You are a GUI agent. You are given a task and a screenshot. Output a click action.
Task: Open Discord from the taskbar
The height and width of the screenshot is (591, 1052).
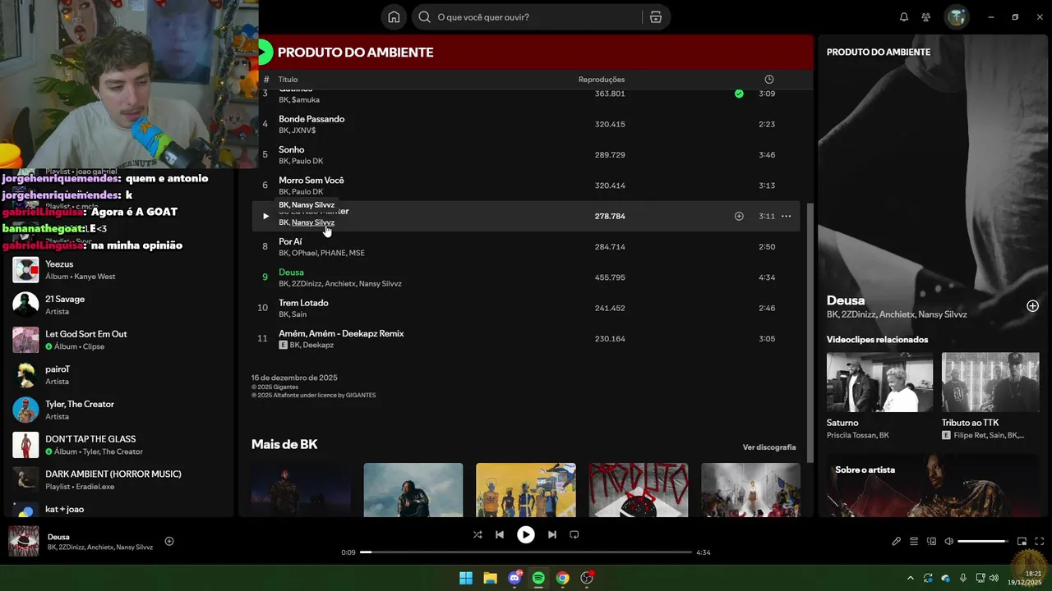tap(514, 578)
